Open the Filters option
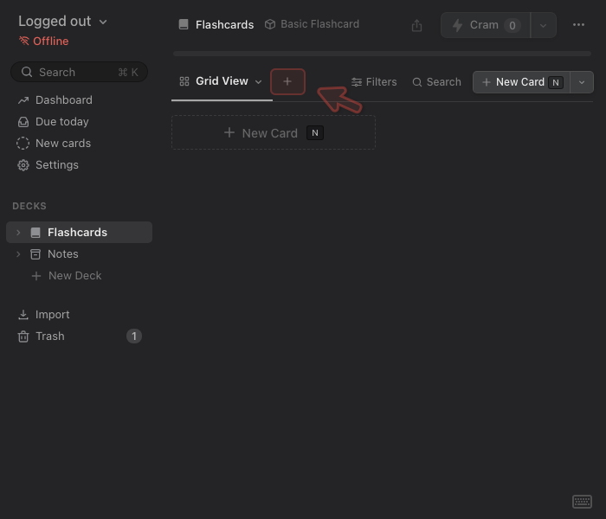This screenshot has width=606, height=519. tap(374, 82)
